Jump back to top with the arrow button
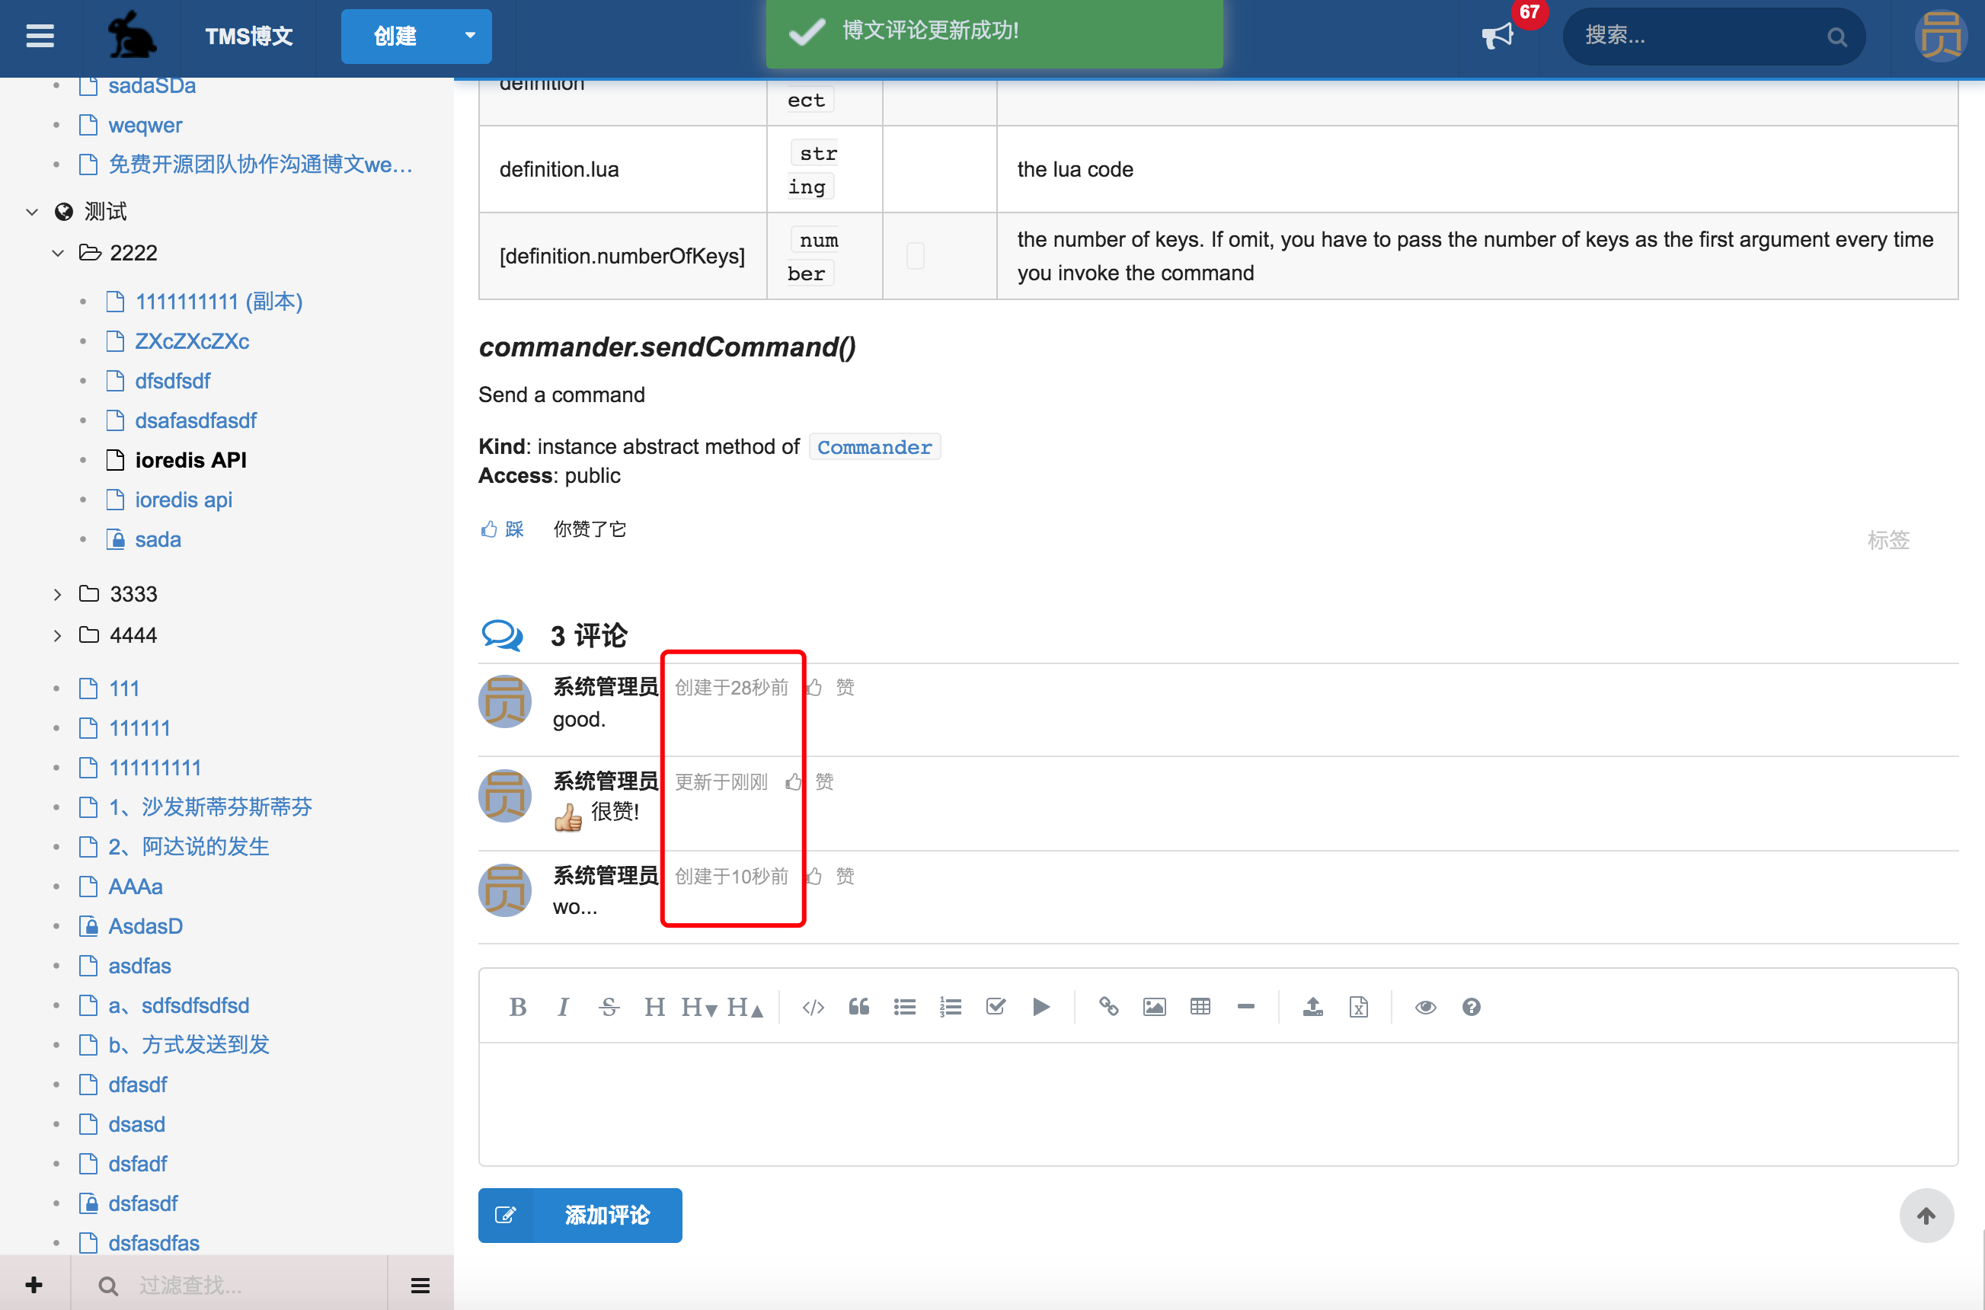 (x=1926, y=1215)
